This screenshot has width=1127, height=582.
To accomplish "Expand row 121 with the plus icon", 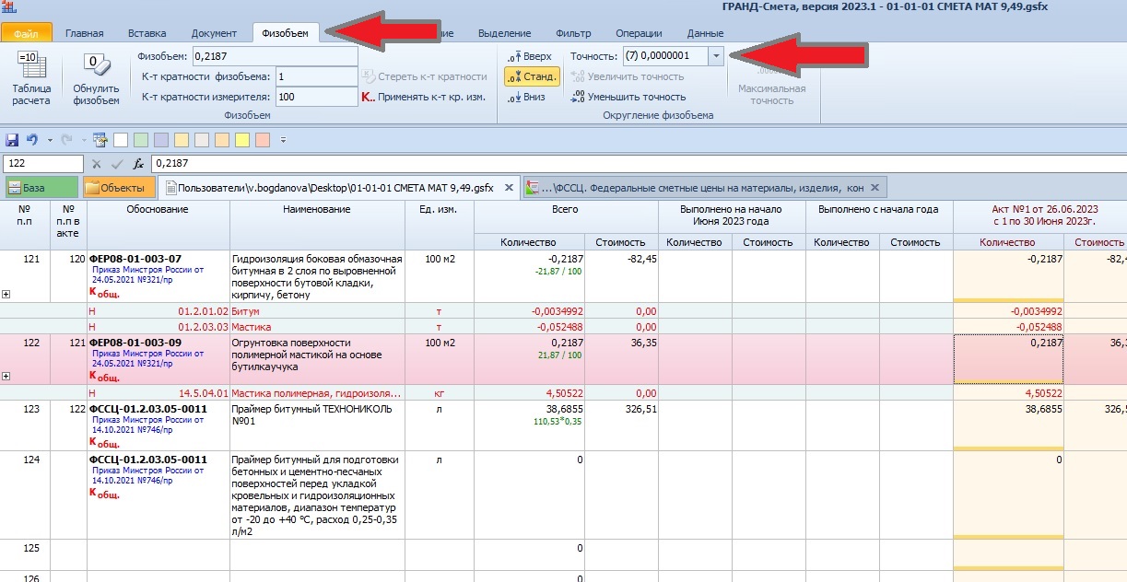I will [6, 295].
